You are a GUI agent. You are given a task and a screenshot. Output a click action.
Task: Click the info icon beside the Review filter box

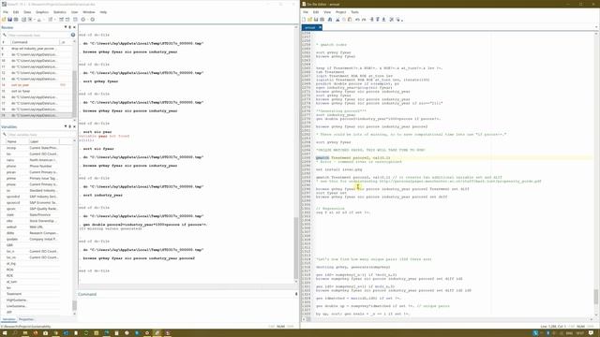point(73,35)
